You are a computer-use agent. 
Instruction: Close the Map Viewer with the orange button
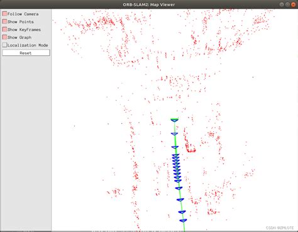coord(293,4)
